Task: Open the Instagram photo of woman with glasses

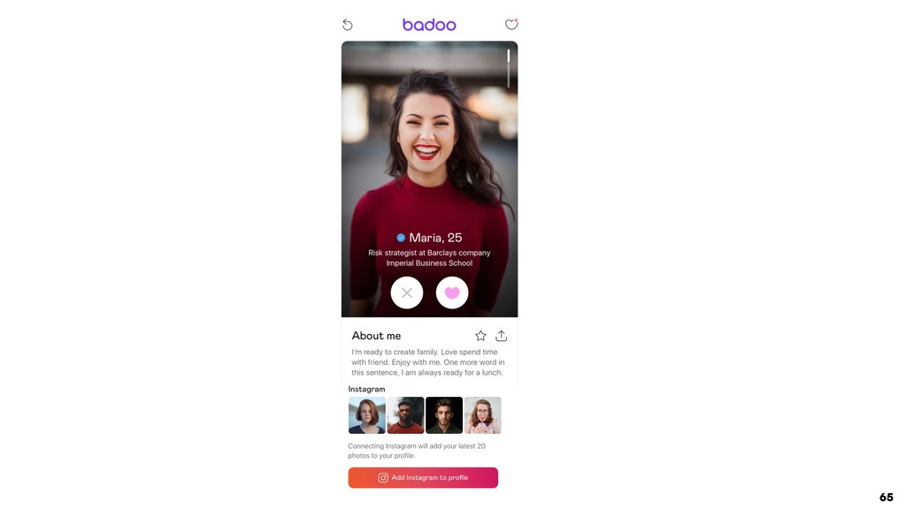Action: pyautogui.click(x=482, y=415)
